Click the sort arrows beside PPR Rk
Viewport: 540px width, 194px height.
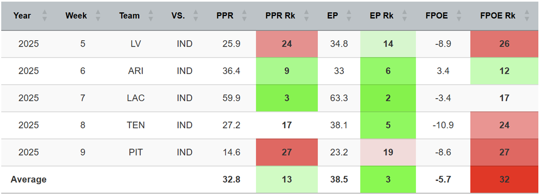pos(307,16)
